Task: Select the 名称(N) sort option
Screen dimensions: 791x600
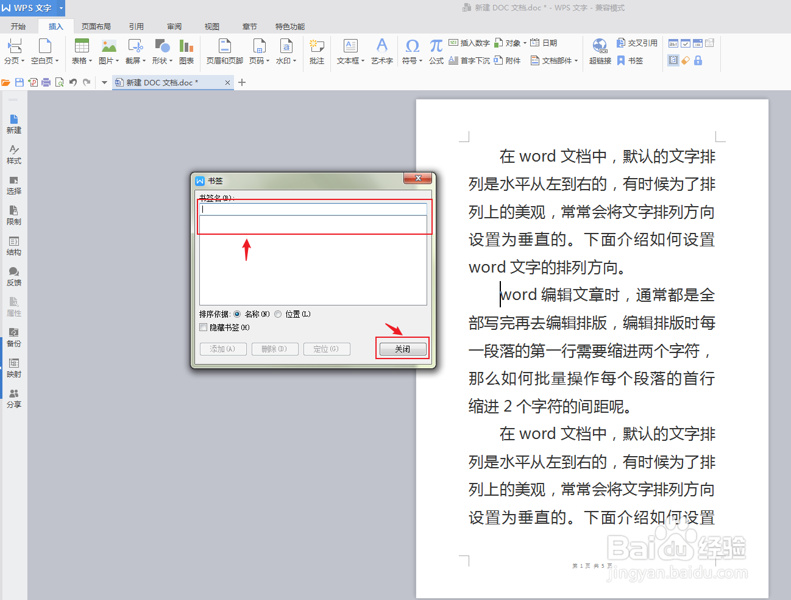Action: point(237,313)
